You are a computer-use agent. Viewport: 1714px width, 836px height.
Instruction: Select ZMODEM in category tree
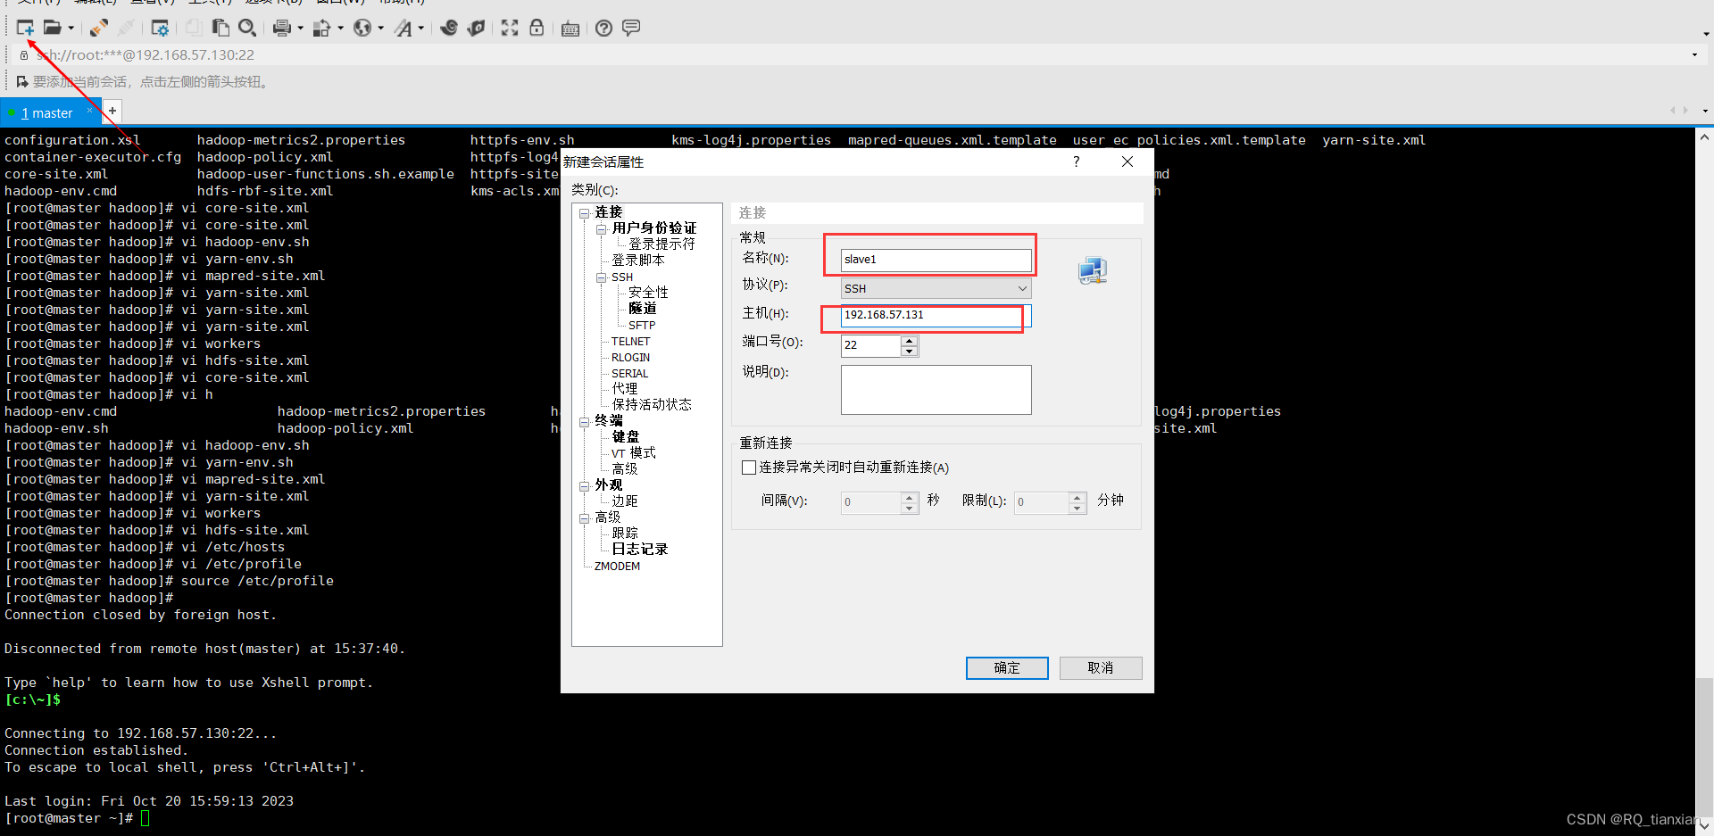[x=617, y=567]
